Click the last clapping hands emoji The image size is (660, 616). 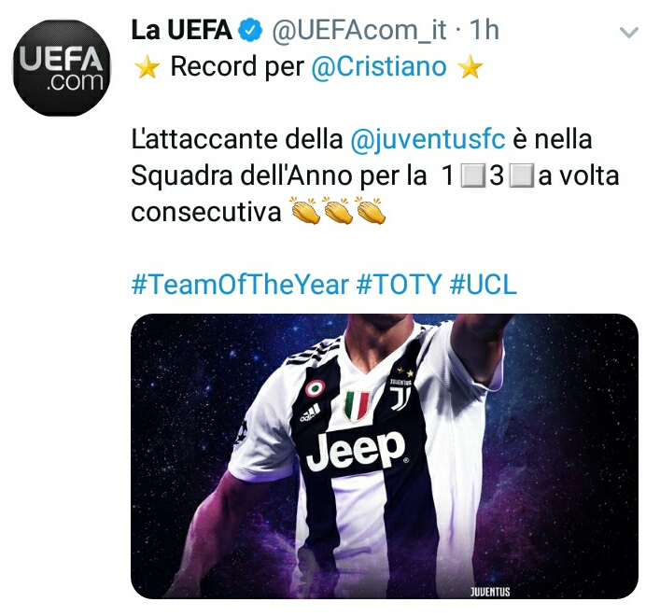371,210
